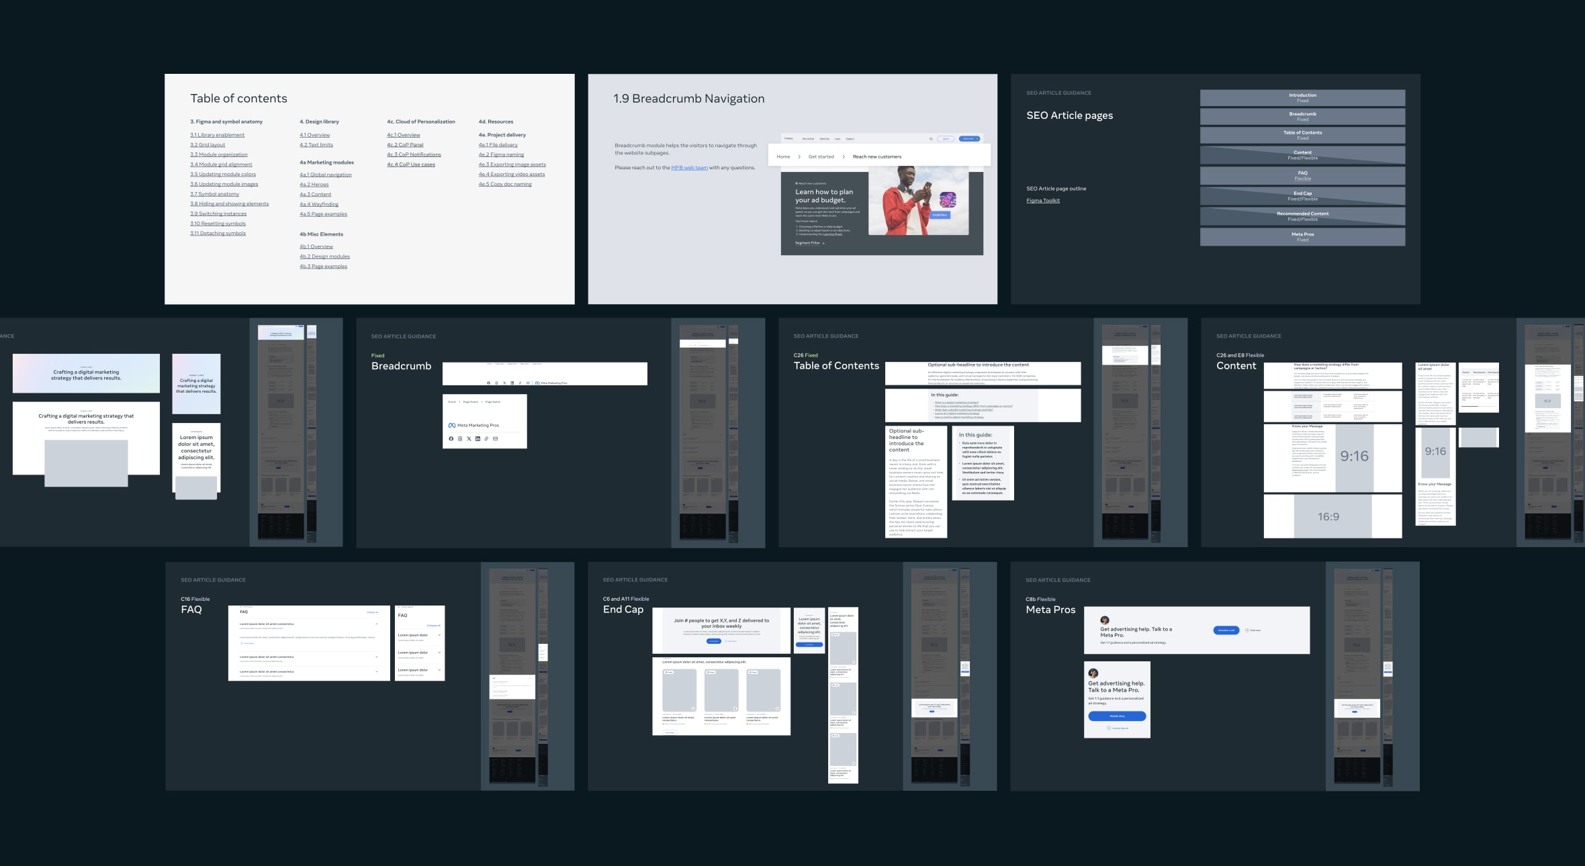Click the Meta logo beside Meta Marketing Pros
This screenshot has height=866, width=1585.
point(452,425)
